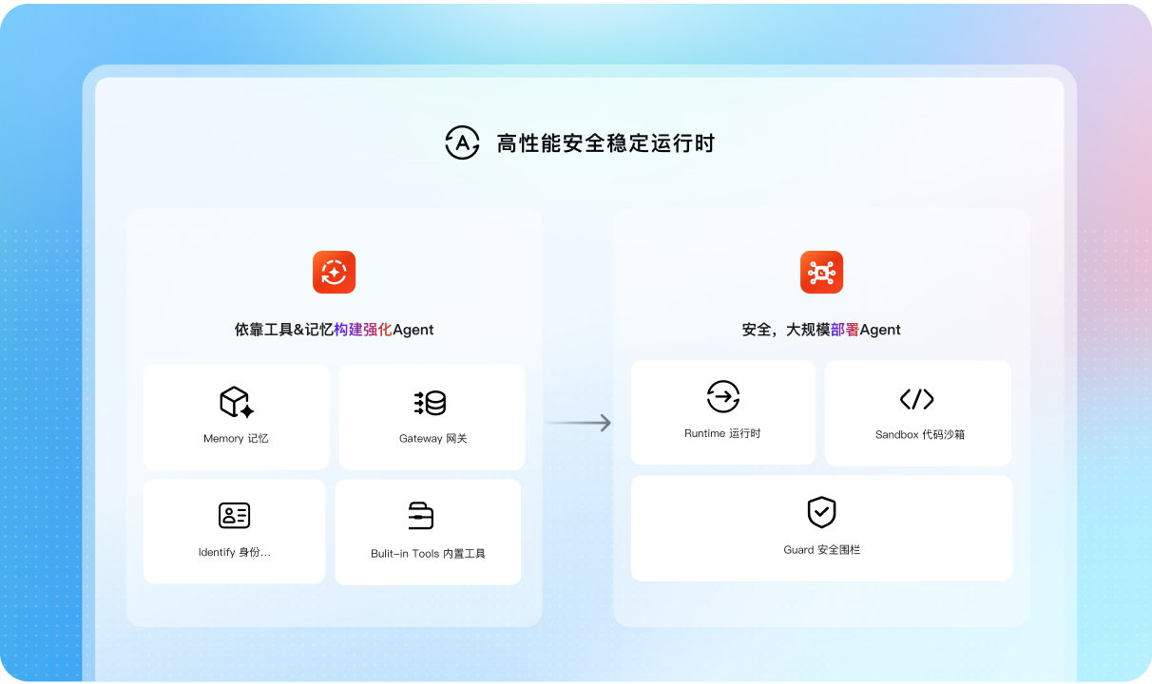Click the Sandbox code brackets icon
The width and height of the screenshot is (1152, 684).
(916, 399)
